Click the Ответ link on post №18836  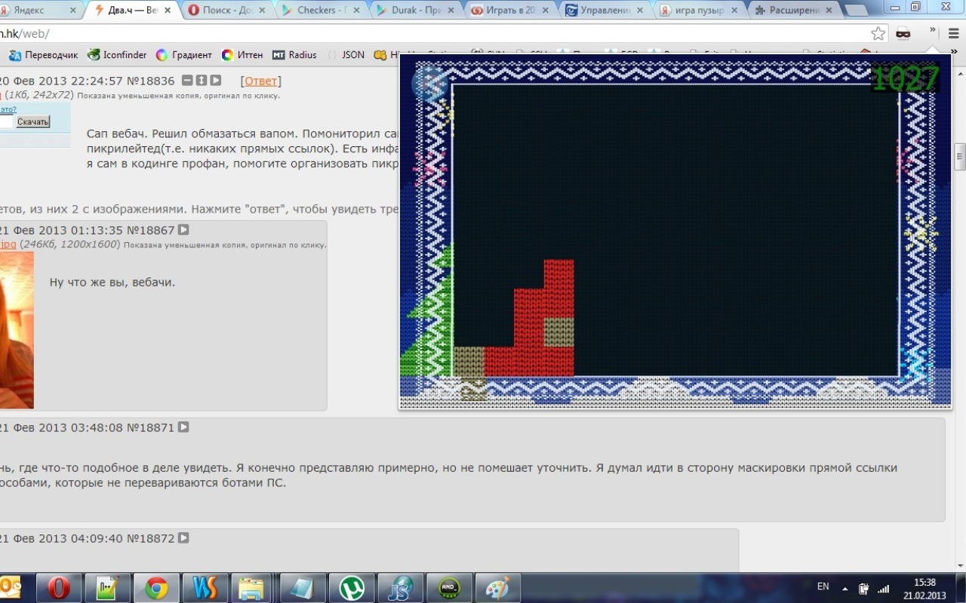262,81
